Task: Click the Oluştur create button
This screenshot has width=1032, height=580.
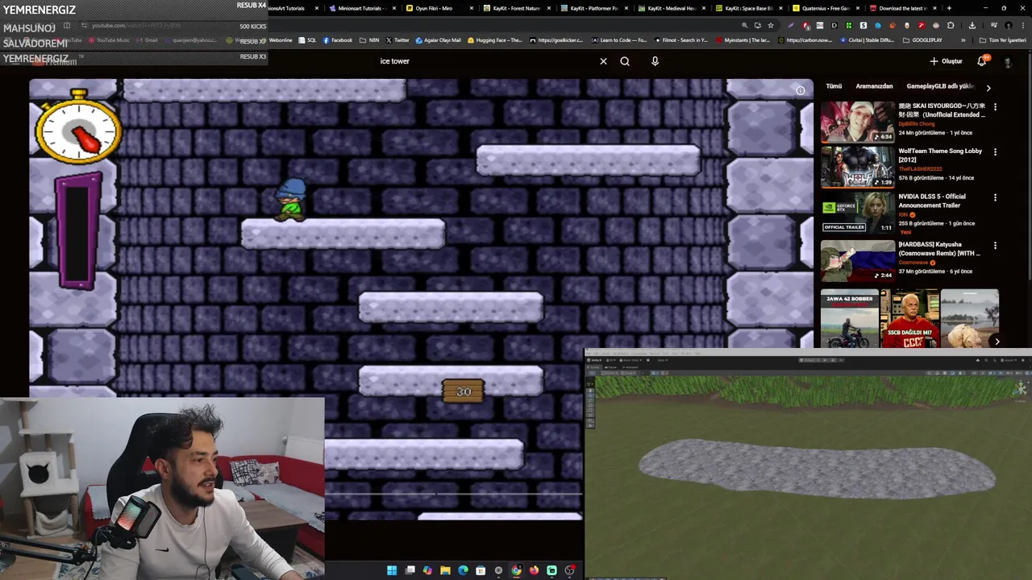Action: 947,61
